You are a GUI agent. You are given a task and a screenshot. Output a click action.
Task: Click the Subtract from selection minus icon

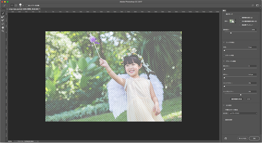[x=16, y=5]
